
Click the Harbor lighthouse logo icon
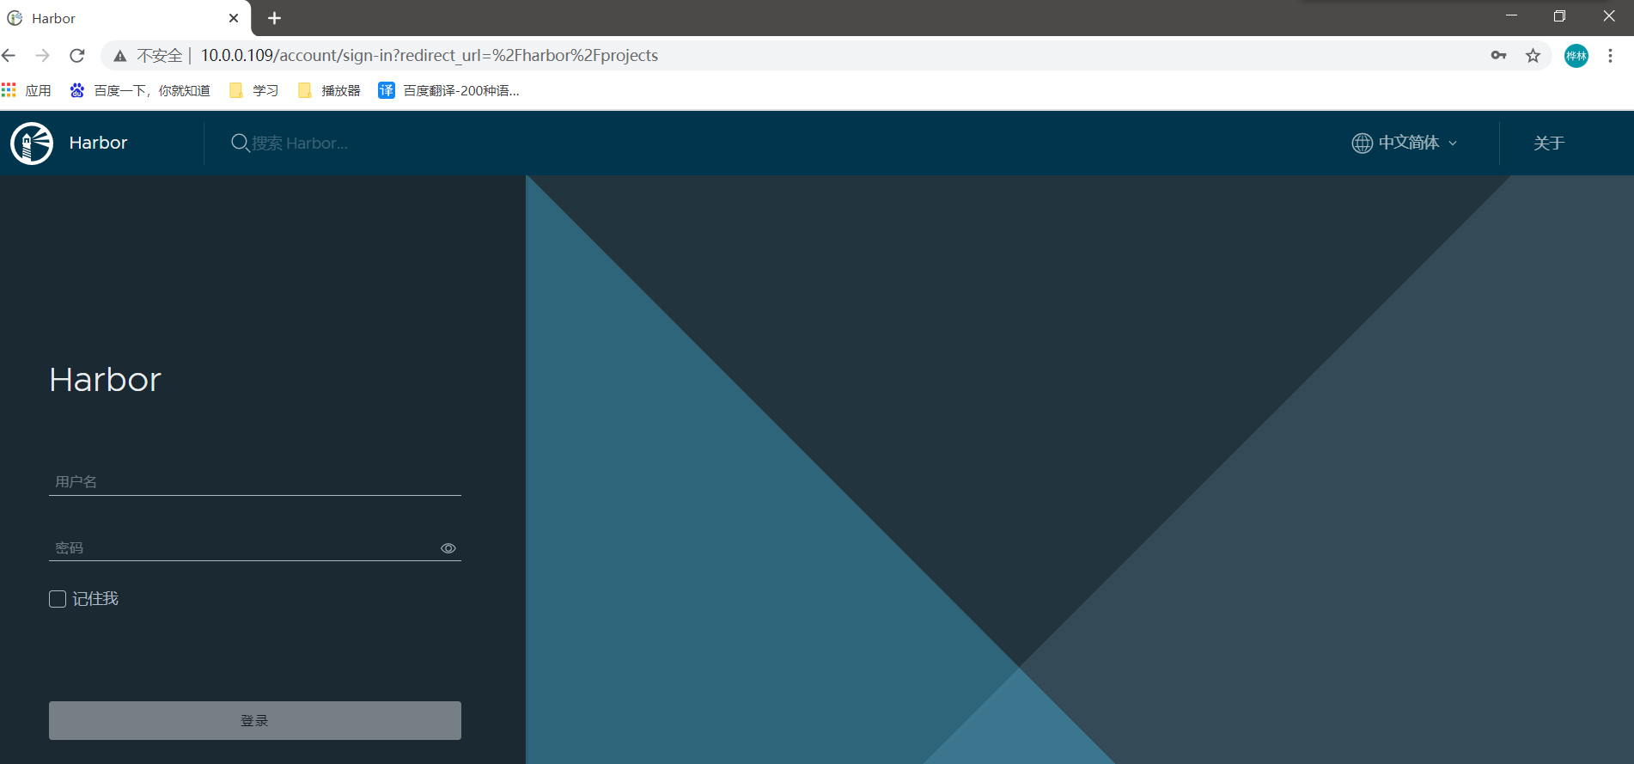point(32,144)
